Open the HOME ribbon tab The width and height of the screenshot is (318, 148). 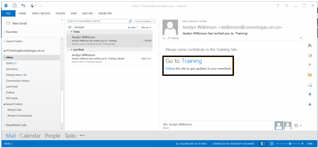[x=22, y=13]
